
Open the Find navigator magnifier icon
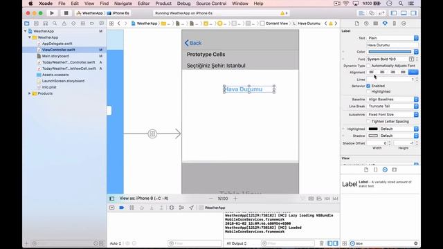pos(55,24)
